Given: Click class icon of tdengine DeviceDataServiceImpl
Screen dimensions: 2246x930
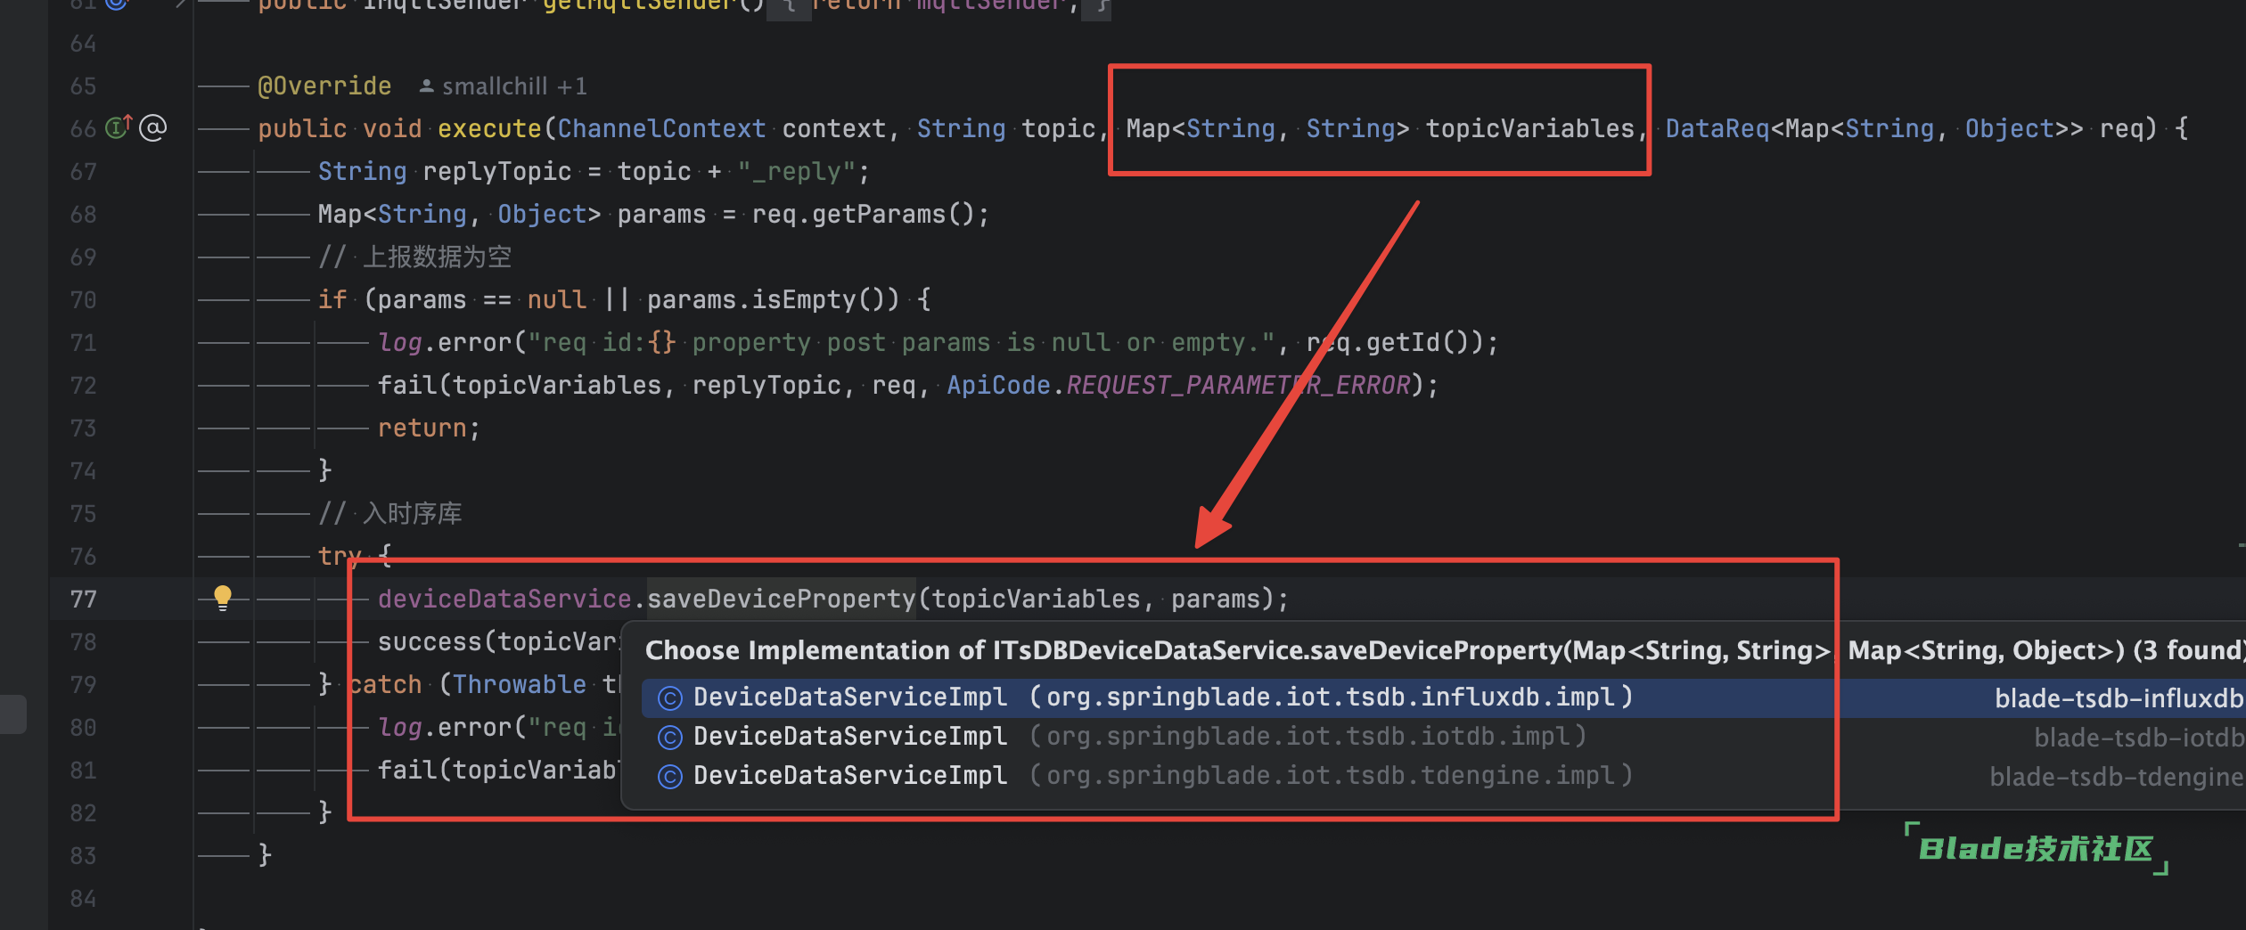Looking at the screenshot, I should click(669, 777).
